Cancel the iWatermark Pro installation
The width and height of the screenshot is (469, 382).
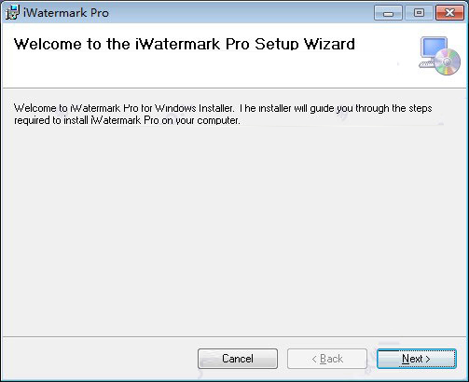point(238,359)
